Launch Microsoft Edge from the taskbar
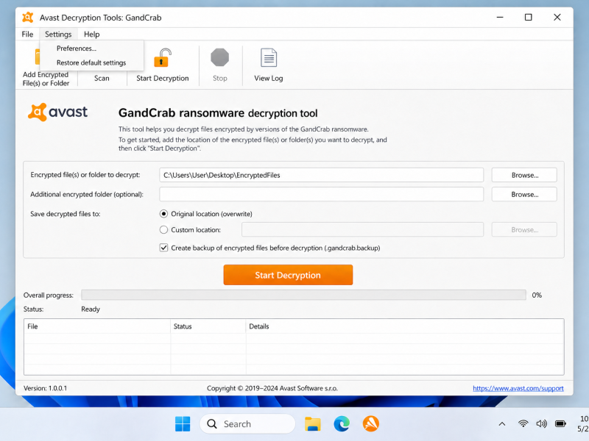Screen dimensions: 589x441 pyautogui.click(x=342, y=424)
